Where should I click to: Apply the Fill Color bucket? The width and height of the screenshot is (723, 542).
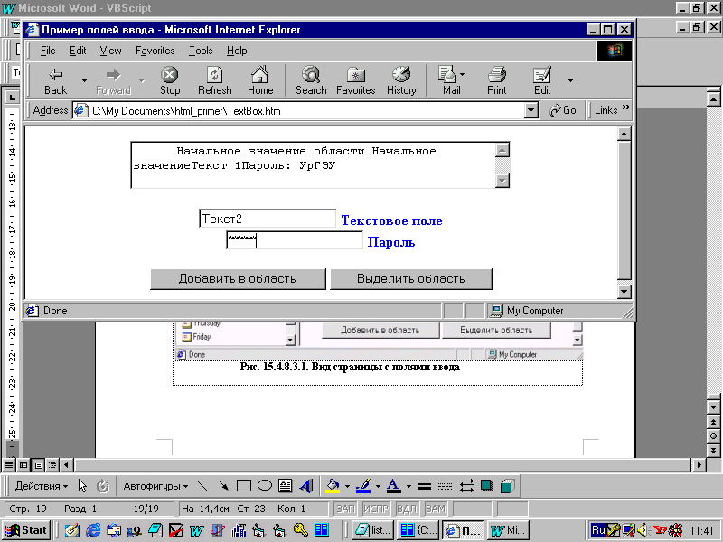(x=333, y=486)
